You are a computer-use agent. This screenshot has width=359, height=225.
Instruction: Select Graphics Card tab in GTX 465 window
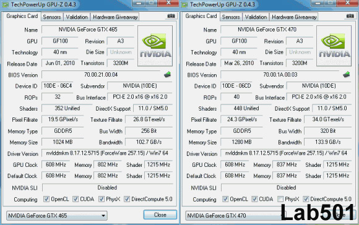(22, 16)
